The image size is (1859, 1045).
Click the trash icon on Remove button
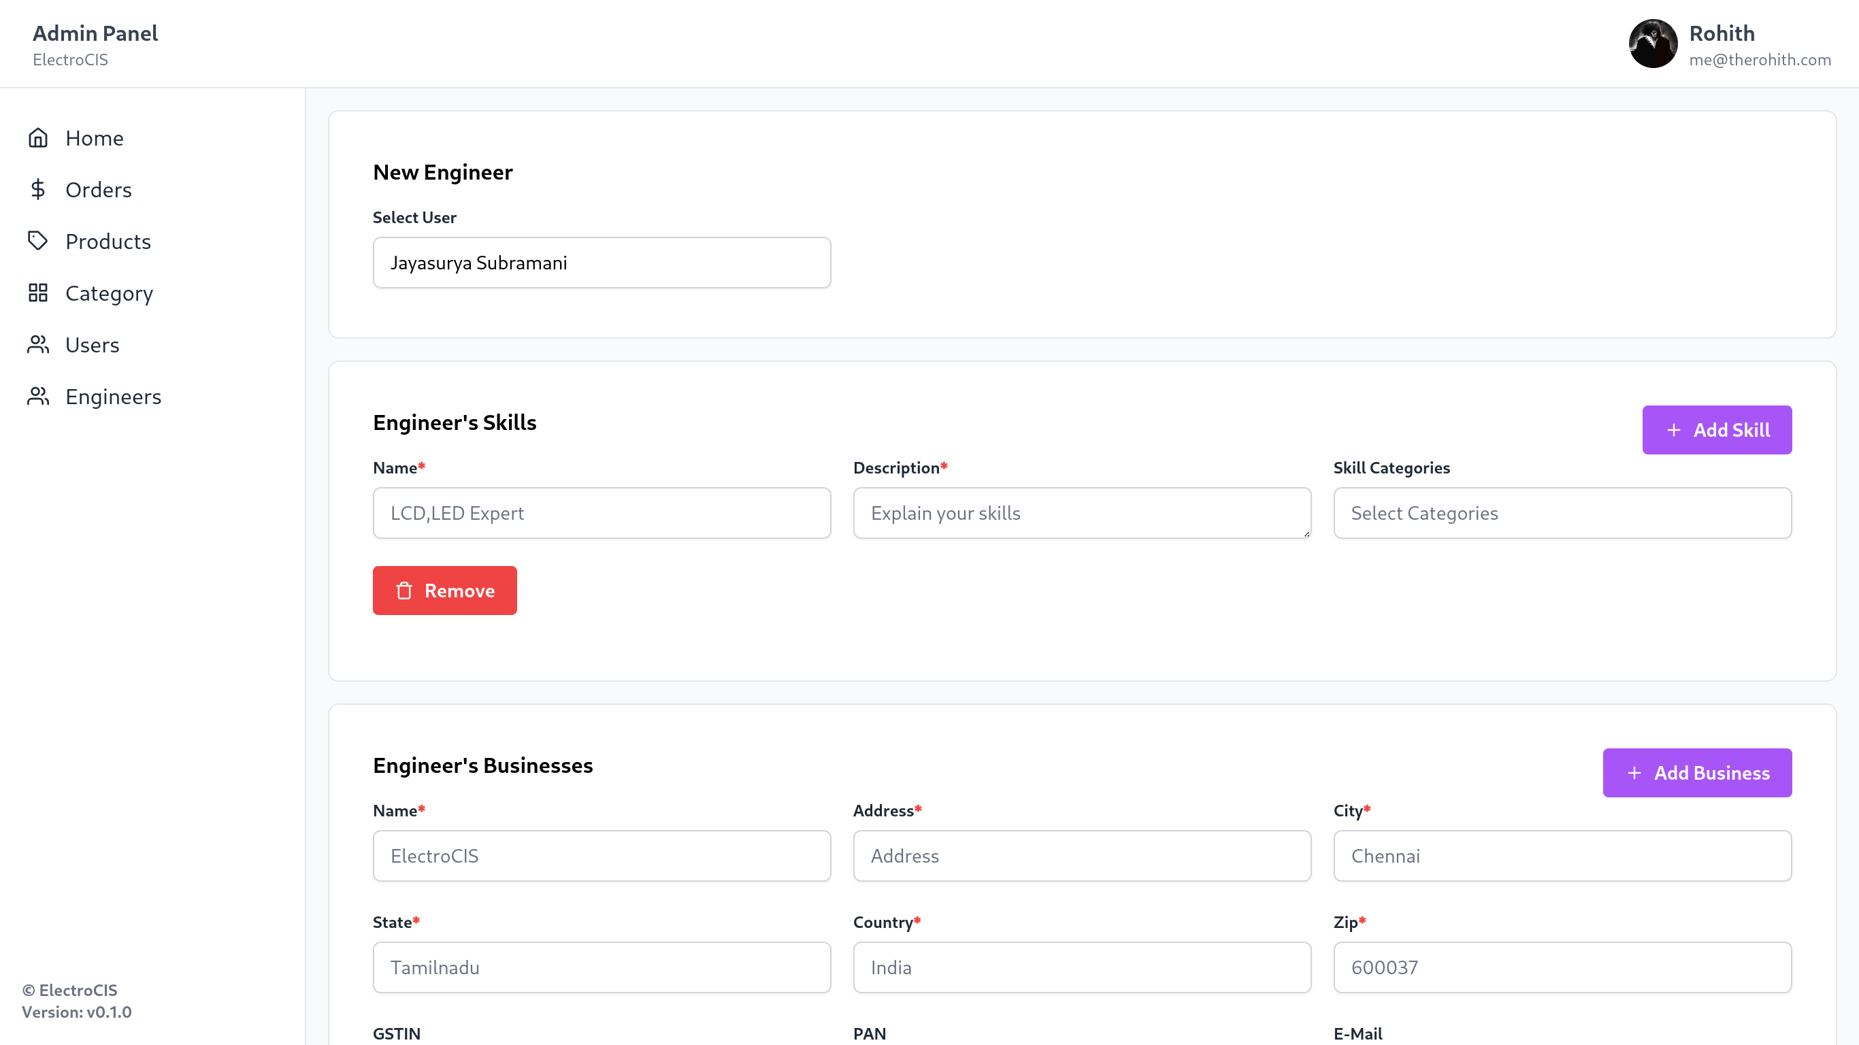404,591
